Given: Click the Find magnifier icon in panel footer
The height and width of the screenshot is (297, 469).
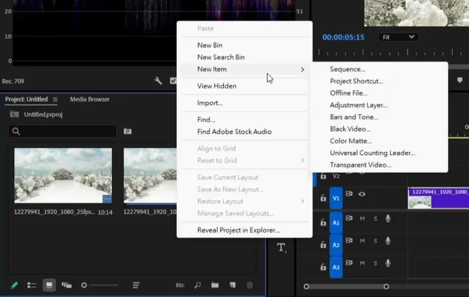Looking at the screenshot, I should (198, 286).
